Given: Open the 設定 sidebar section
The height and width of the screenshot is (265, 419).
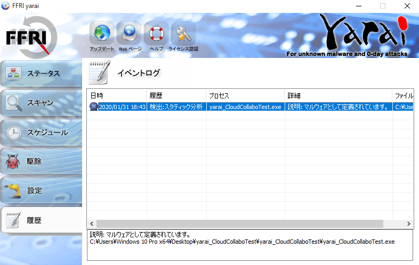Looking at the screenshot, I should coord(41,191).
